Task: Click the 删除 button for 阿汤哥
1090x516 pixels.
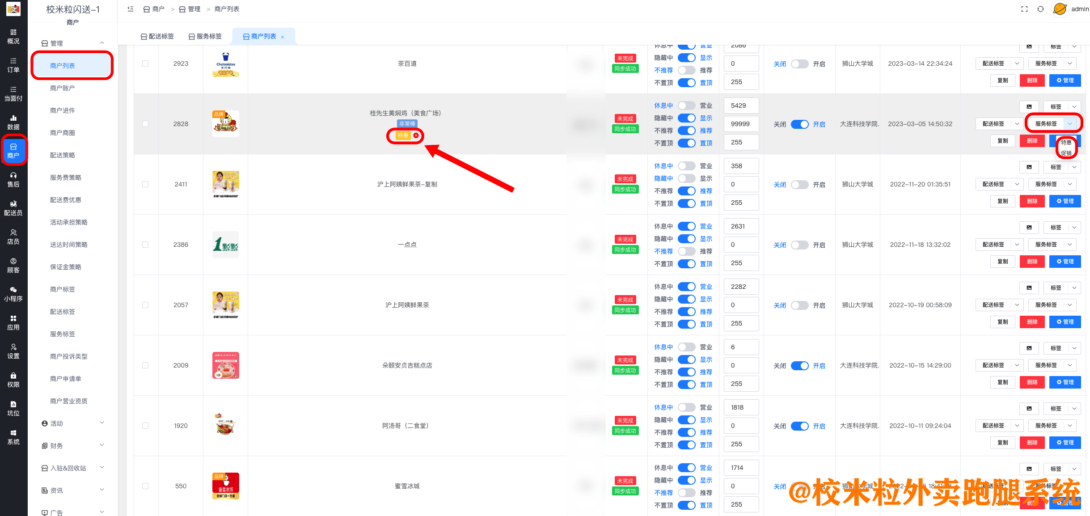Action: (x=1032, y=442)
